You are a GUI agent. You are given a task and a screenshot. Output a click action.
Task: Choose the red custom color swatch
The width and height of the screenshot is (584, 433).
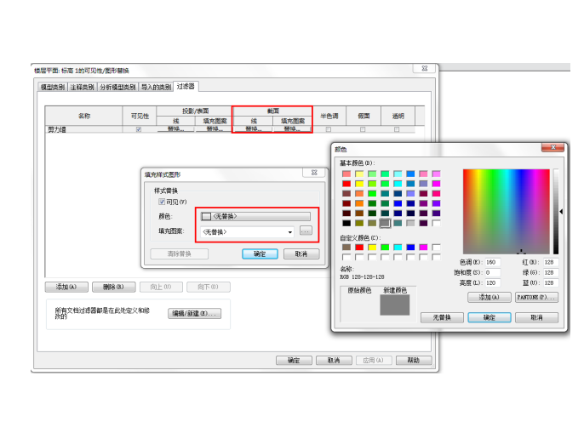359,247
